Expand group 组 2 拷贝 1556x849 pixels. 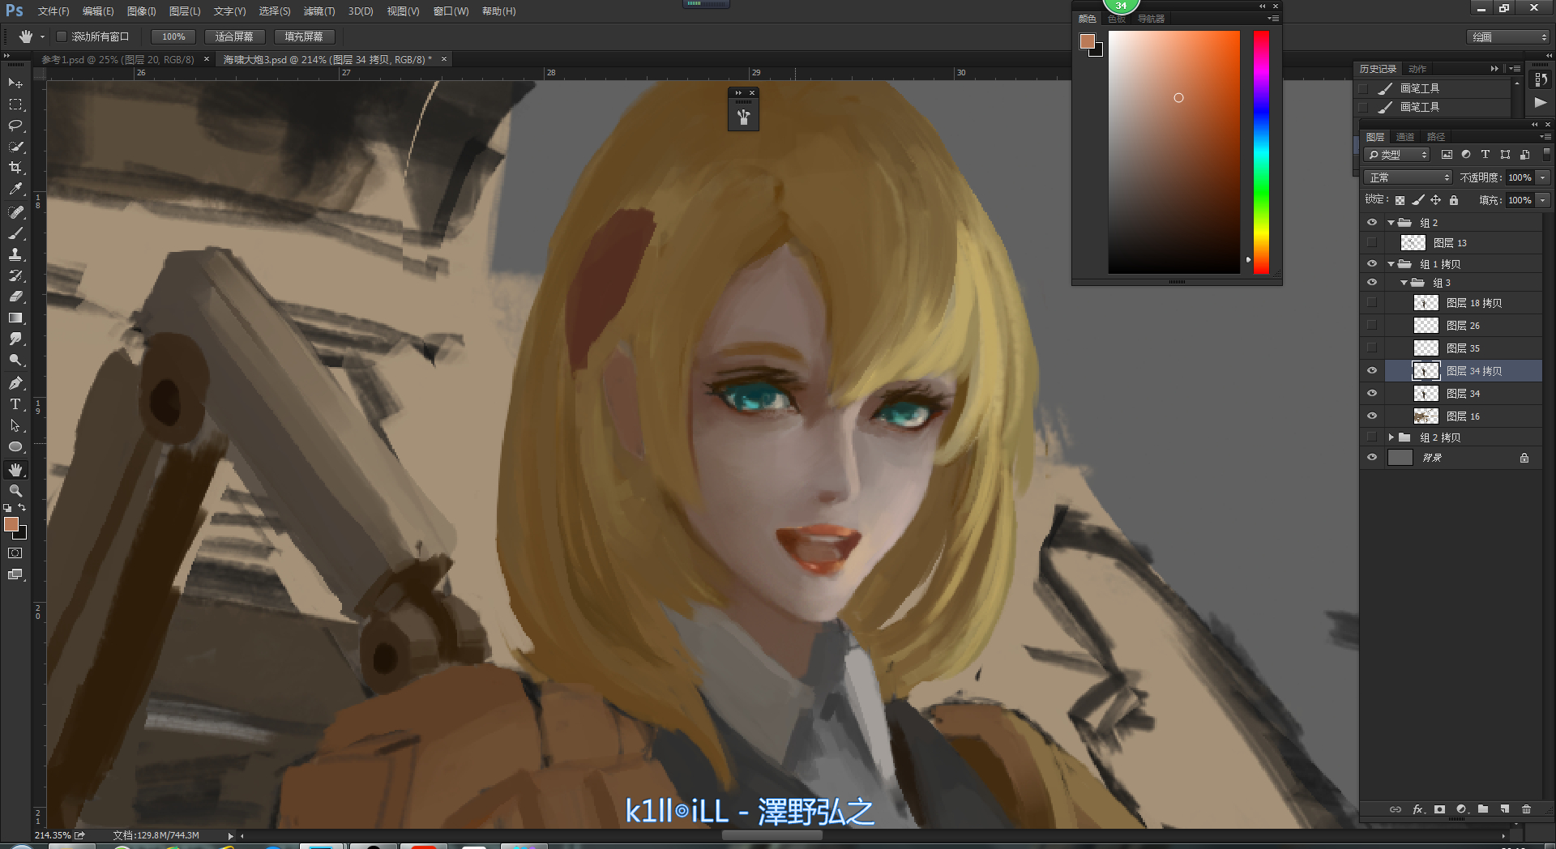click(x=1391, y=437)
